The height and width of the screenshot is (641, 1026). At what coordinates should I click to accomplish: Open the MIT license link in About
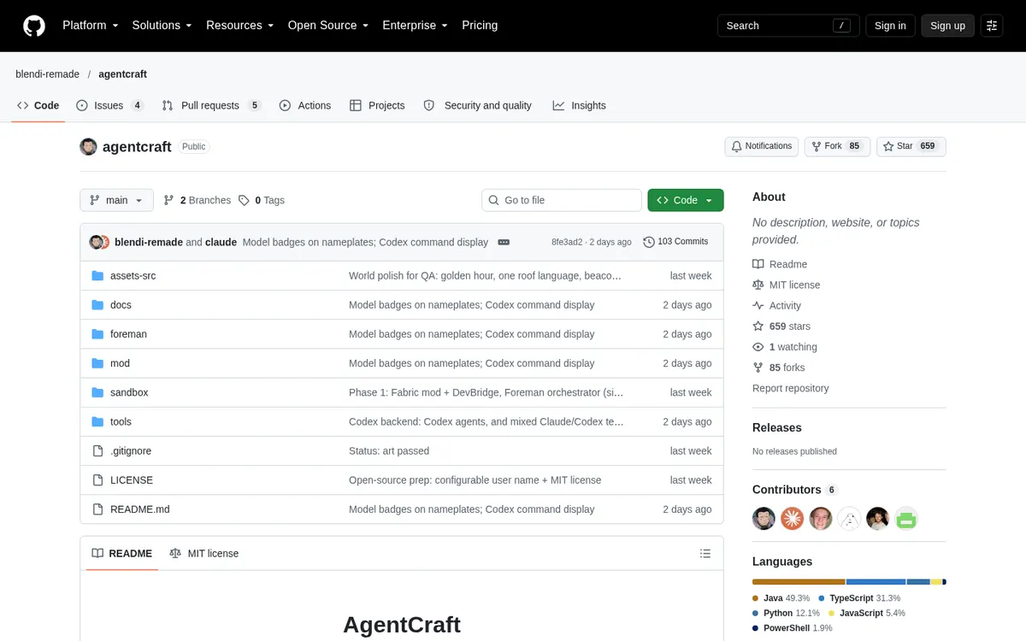786,285
